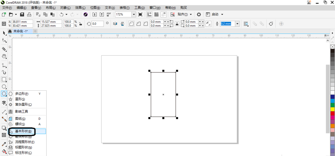Image resolution: width=335 pixels, height=156 pixels.
Task: Open the Options gear icon
Action: point(199,14)
